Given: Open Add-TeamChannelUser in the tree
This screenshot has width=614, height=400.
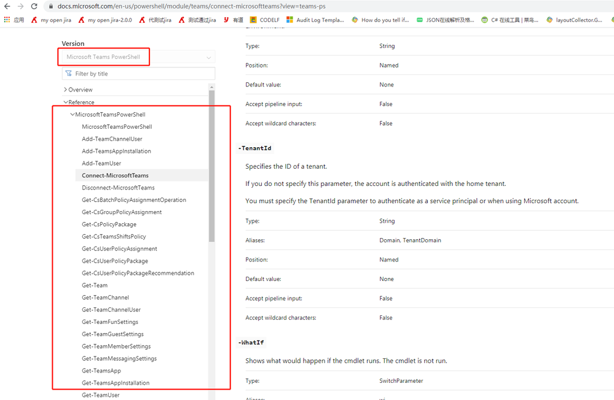Looking at the screenshot, I should pyautogui.click(x=112, y=139).
